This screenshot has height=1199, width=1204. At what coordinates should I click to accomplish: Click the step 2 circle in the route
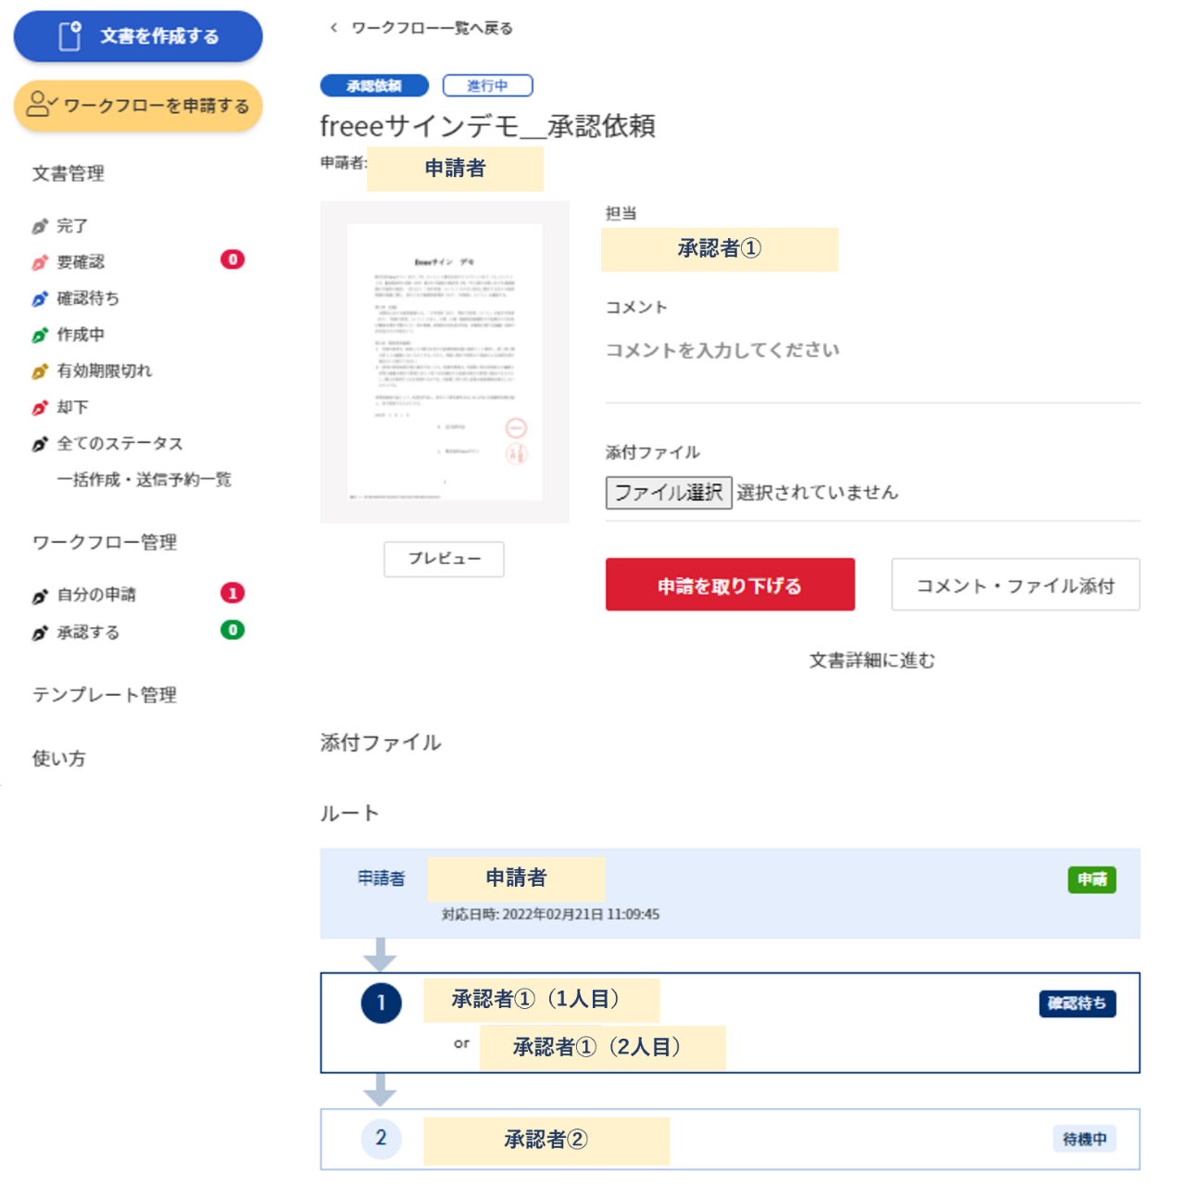381,1138
